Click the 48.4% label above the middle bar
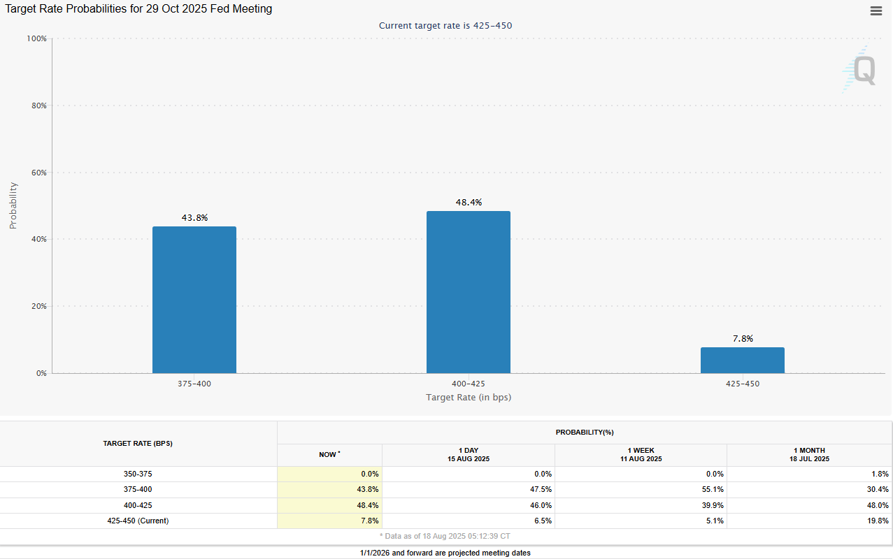This screenshot has width=893, height=559. [468, 202]
